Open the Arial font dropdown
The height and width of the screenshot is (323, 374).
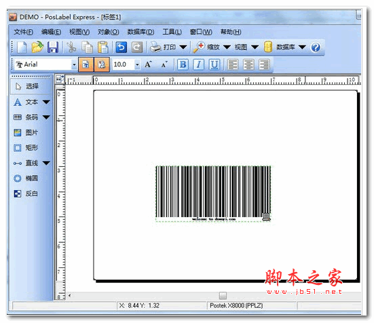(x=74, y=64)
